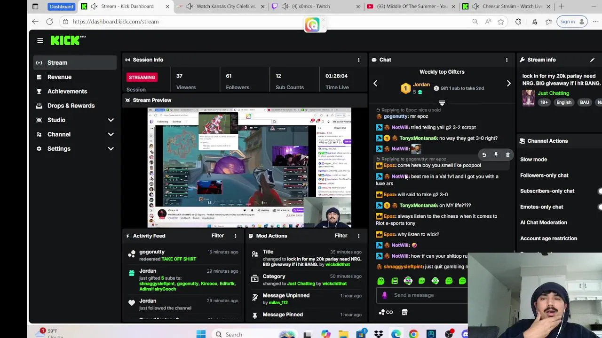Switch to the s0mcs Twitch tab
The width and height of the screenshot is (602, 338).
[x=316, y=7]
